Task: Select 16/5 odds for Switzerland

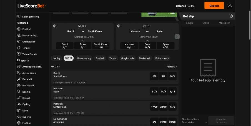Action: pos(172,107)
